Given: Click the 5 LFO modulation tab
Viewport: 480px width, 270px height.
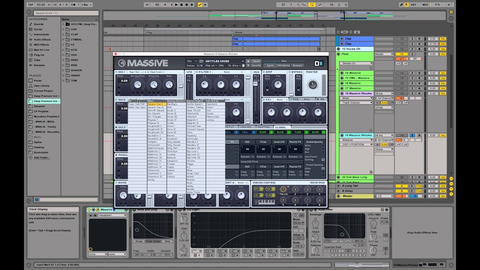Looking at the screenshot, I should tap(263, 132).
